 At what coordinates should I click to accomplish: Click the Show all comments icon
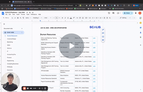(x=113, y=13)
